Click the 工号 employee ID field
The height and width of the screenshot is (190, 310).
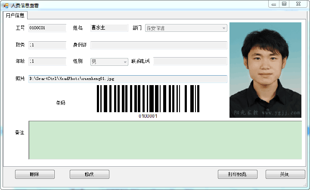click(x=47, y=28)
